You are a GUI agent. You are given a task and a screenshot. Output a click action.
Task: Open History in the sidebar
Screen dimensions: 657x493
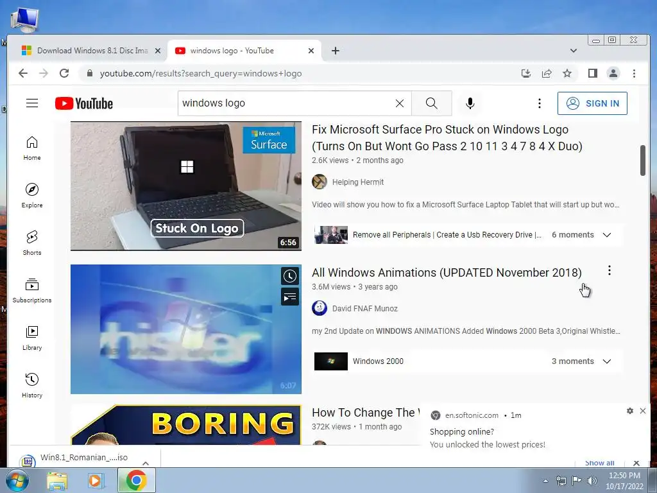tap(32, 385)
